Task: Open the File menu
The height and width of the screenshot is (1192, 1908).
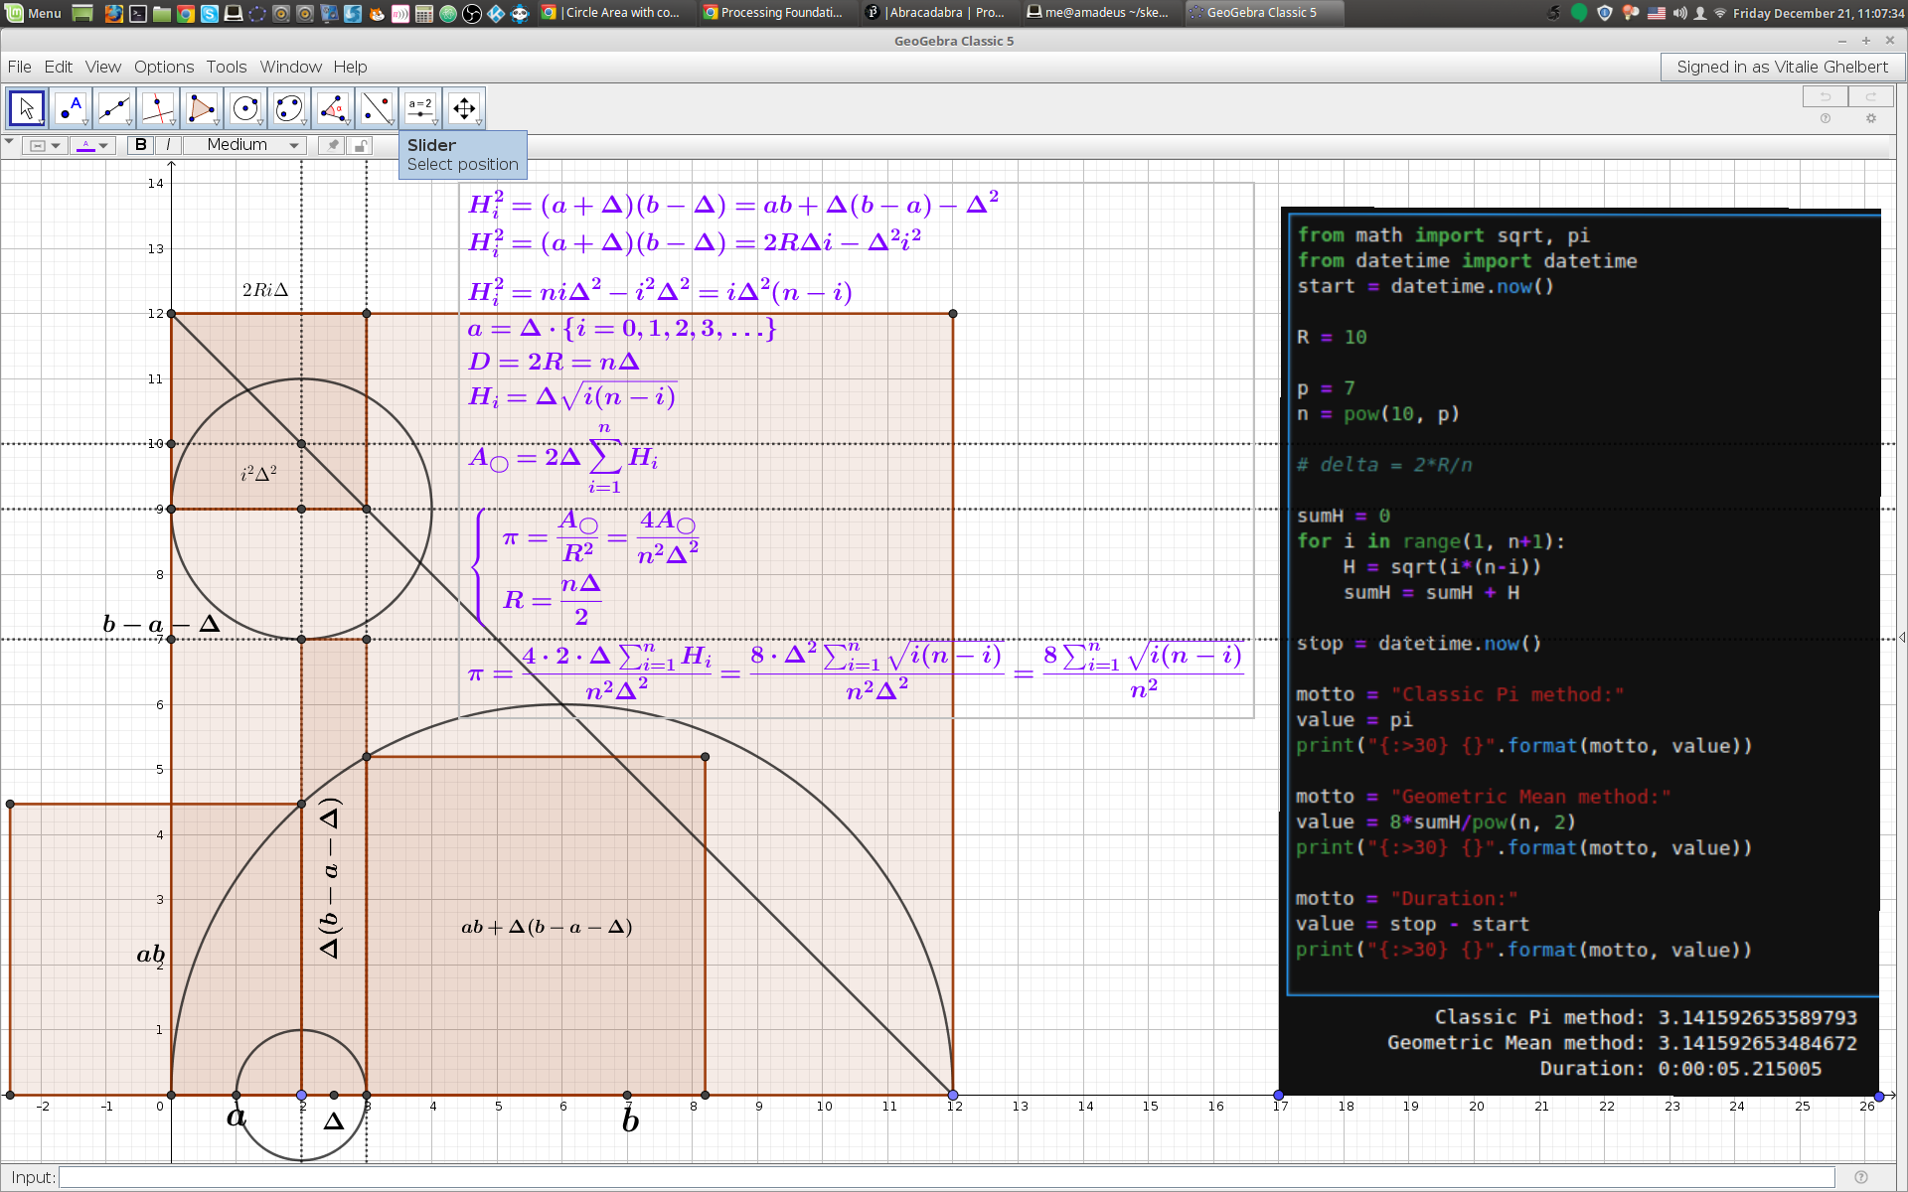Action: tap(19, 67)
